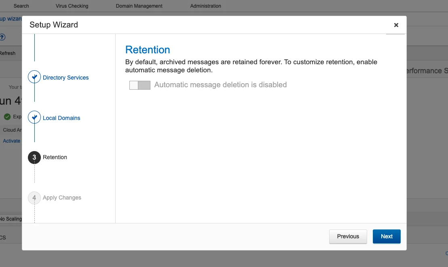The width and height of the screenshot is (448, 267).
Task: Click the Next button
Action: (387, 236)
